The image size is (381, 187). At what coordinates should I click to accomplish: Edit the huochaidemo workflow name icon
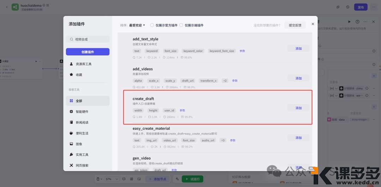pyautogui.click(x=47, y=5)
